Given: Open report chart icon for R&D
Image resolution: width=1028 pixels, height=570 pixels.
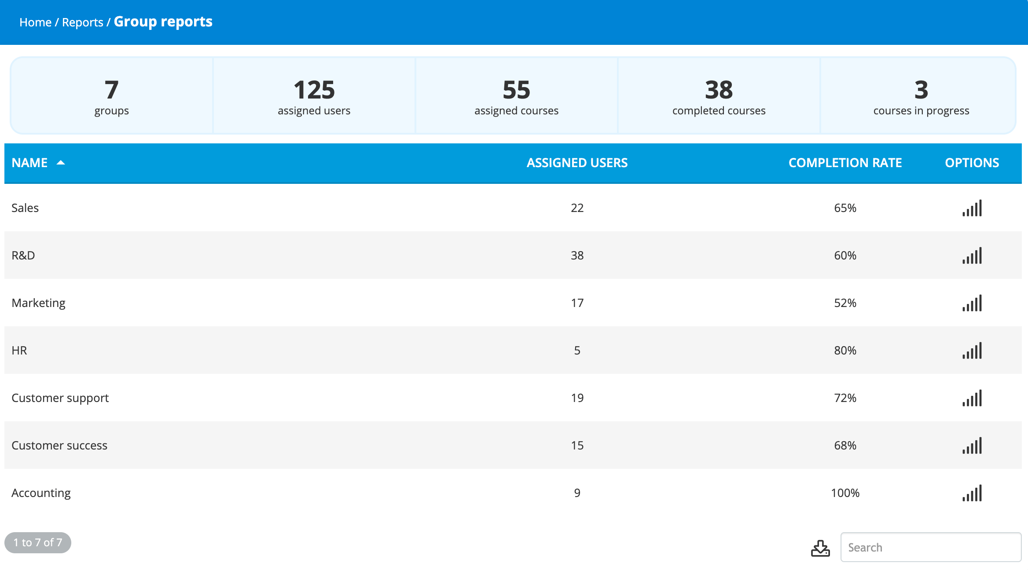Looking at the screenshot, I should click(x=972, y=256).
